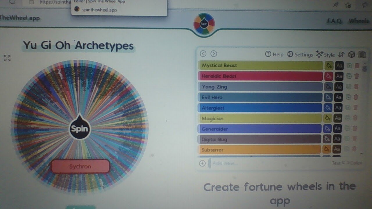Open Generaider fill color picker
This screenshot has width=372, height=209.
pos(327,129)
